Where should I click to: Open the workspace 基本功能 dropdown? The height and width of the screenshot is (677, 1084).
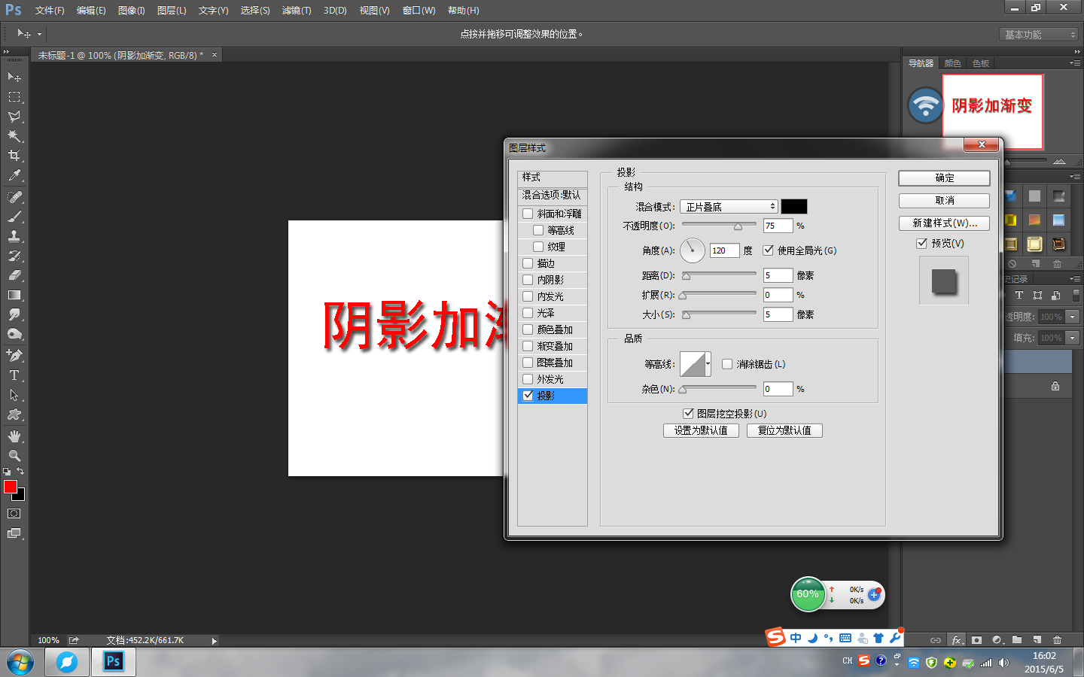[x=1040, y=35]
